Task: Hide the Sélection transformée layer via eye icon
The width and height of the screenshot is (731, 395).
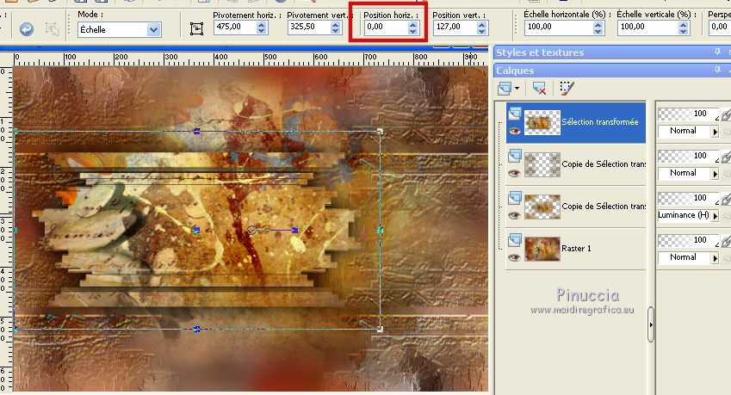Action: tap(515, 132)
